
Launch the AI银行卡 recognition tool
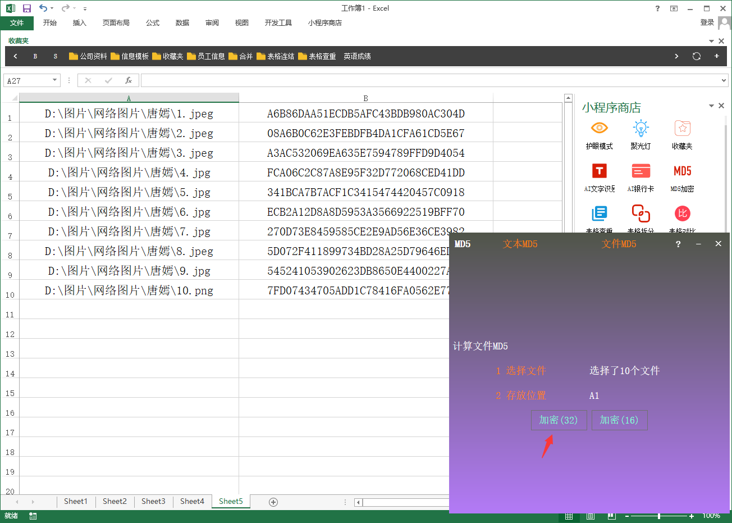tap(640, 178)
